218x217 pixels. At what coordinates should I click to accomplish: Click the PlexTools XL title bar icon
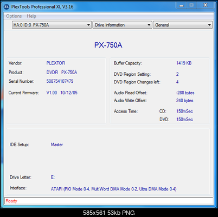[7, 7]
